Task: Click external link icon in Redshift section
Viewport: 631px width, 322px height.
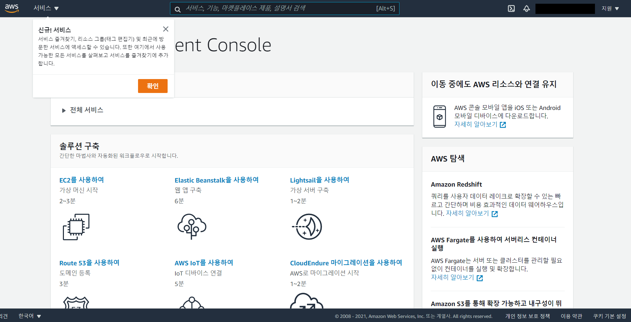Action: point(495,214)
